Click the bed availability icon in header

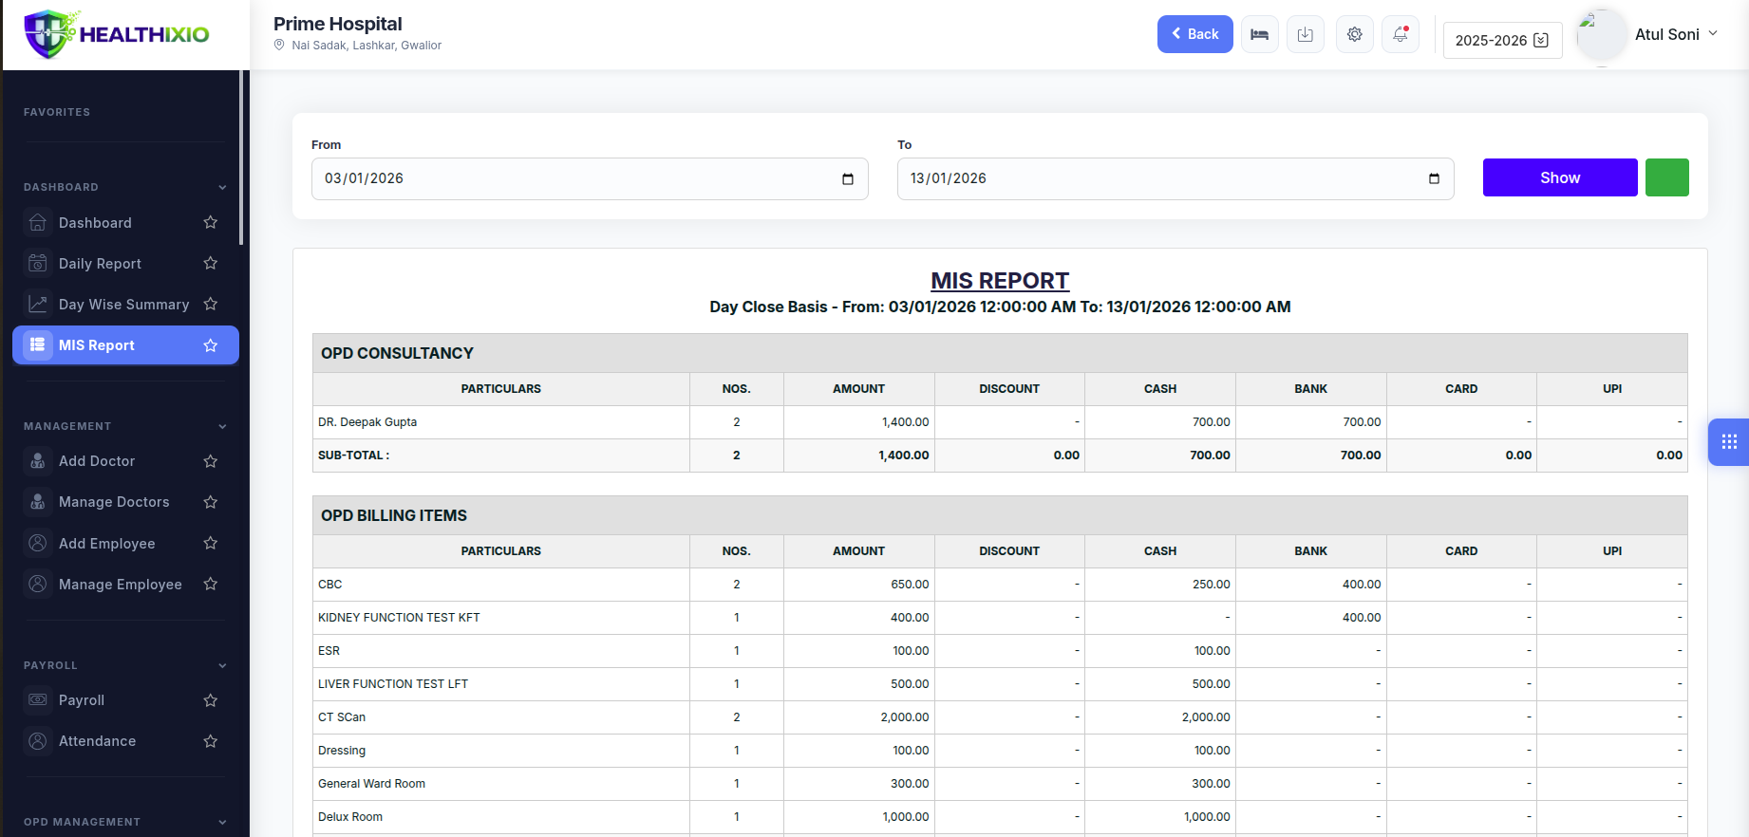(x=1259, y=34)
